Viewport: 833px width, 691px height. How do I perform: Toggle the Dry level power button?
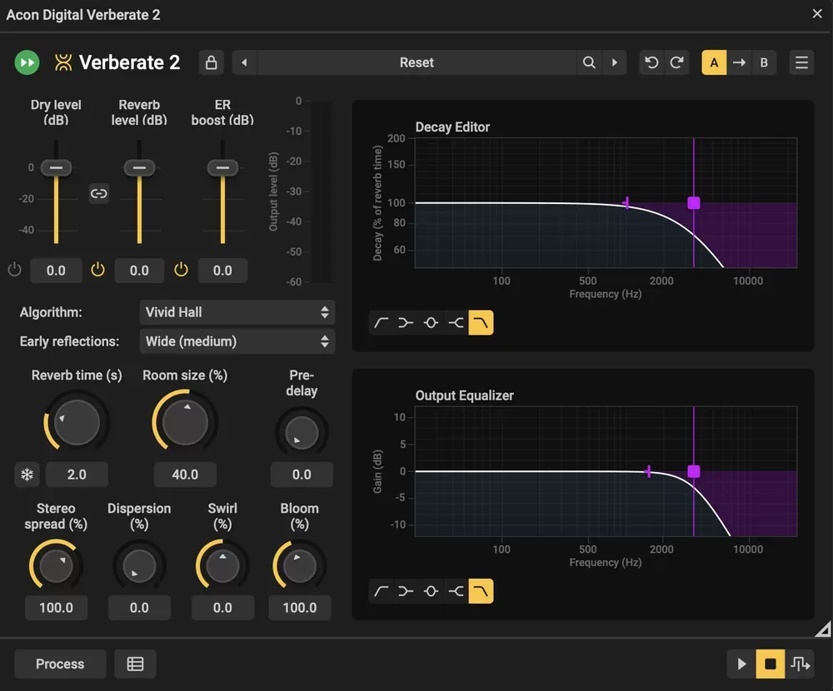(15, 270)
